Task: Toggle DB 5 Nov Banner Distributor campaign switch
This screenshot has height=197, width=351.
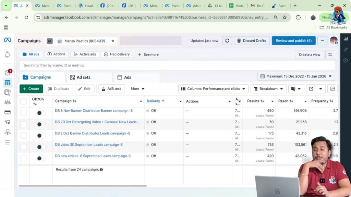Action: pos(40,113)
